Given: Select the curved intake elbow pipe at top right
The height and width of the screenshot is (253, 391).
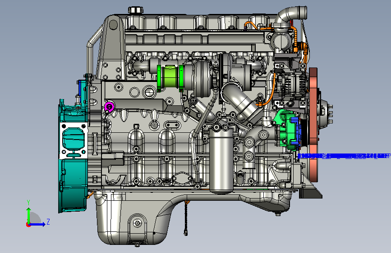Looking at the screenshot, I should [290, 14].
